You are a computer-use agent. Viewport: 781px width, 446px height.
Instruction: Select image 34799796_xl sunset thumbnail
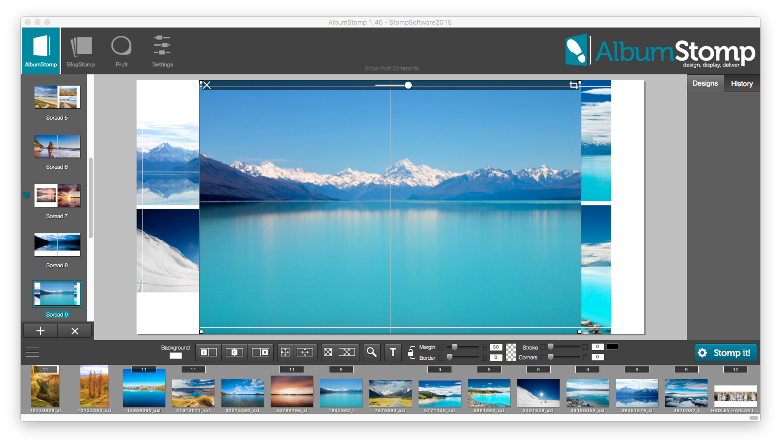[x=292, y=391]
